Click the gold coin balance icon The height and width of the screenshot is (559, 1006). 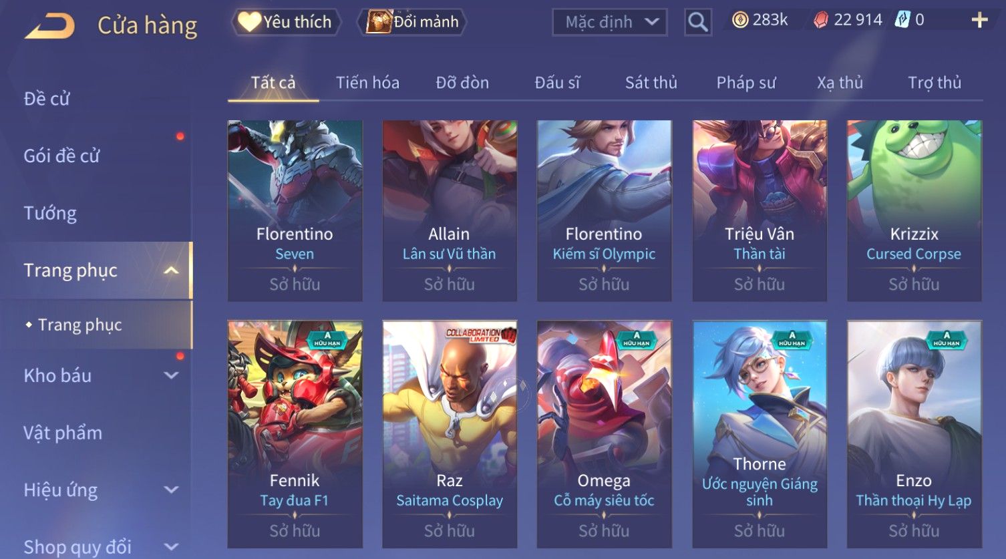(x=739, y=20)
